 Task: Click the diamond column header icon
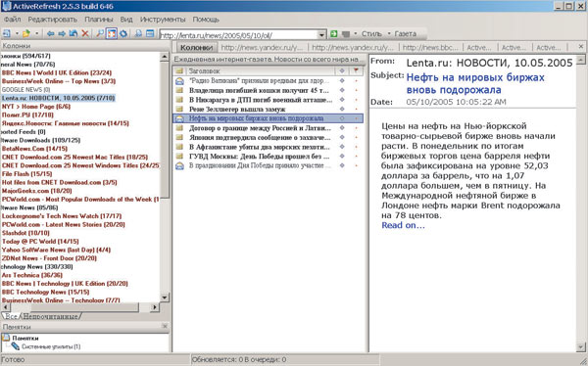(342, 70)
